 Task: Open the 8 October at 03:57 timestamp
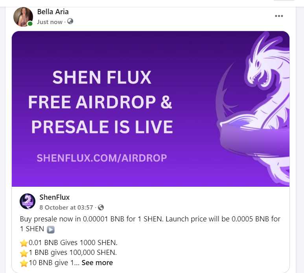coord(66,207)
